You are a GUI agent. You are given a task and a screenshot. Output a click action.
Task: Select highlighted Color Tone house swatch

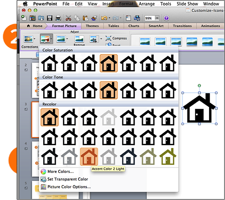tap(108, 90)
